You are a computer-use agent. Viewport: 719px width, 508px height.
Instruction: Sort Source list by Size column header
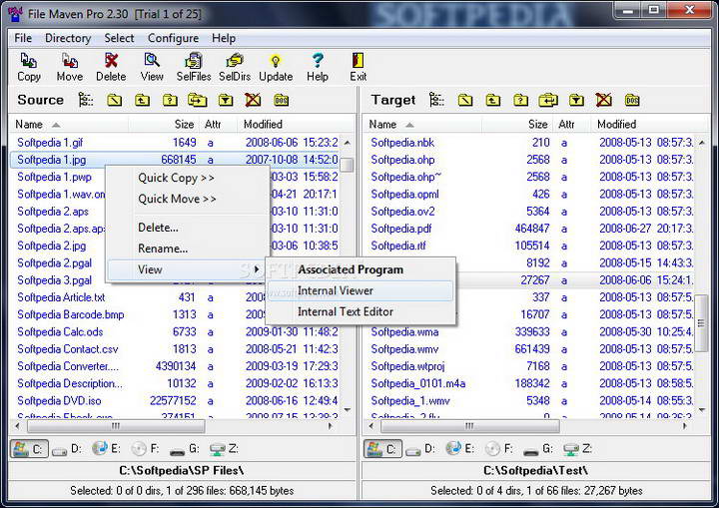click(x=164, y=124)
